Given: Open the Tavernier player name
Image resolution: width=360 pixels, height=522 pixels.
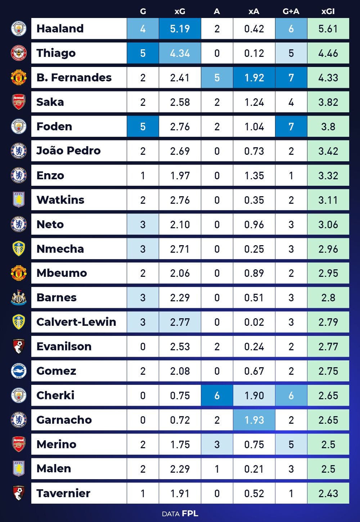Looking at the screenshot, I should [x=63, y=493].
